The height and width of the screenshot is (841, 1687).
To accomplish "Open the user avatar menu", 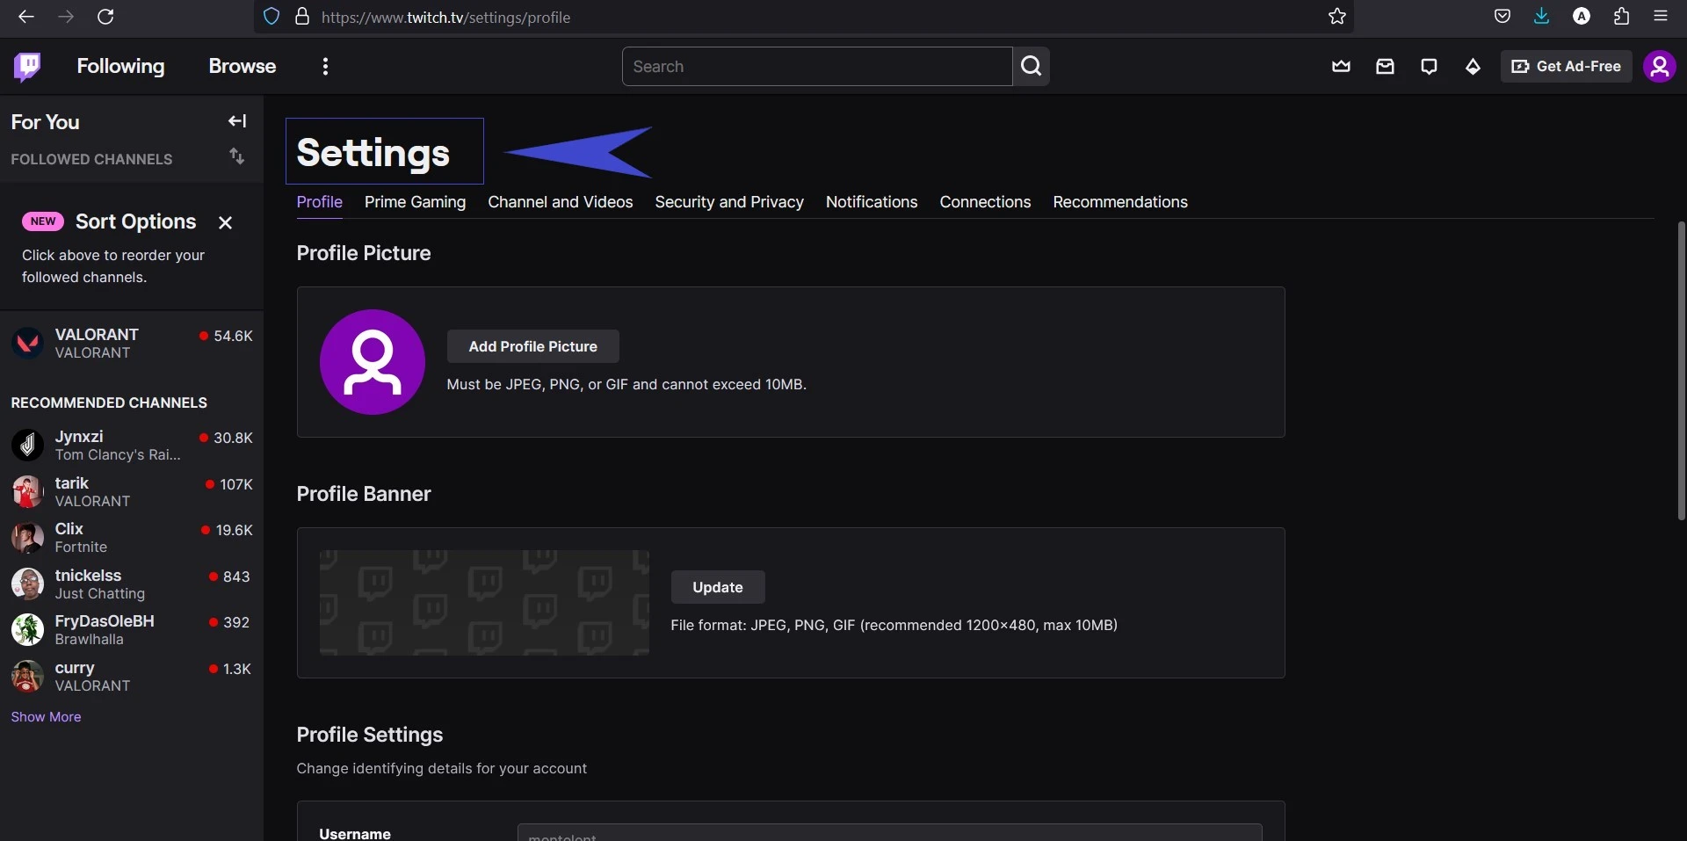I will (1659, 66).
